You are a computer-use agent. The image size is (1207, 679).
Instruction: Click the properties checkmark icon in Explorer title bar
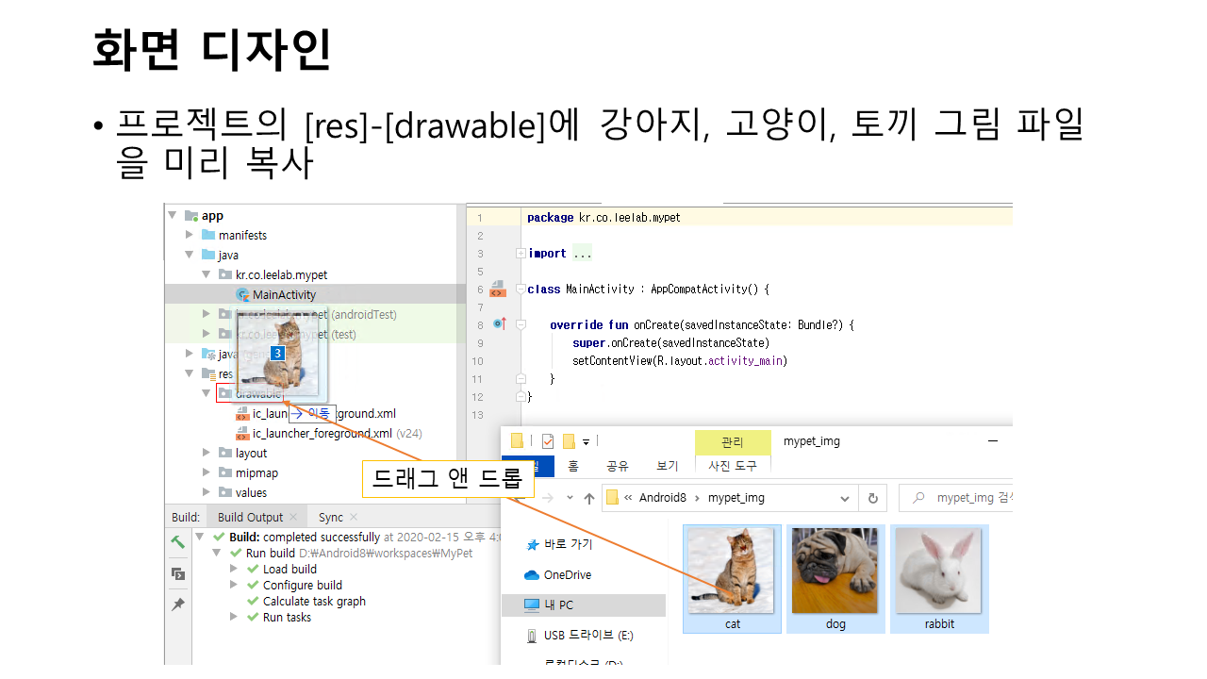click(547, 441)
